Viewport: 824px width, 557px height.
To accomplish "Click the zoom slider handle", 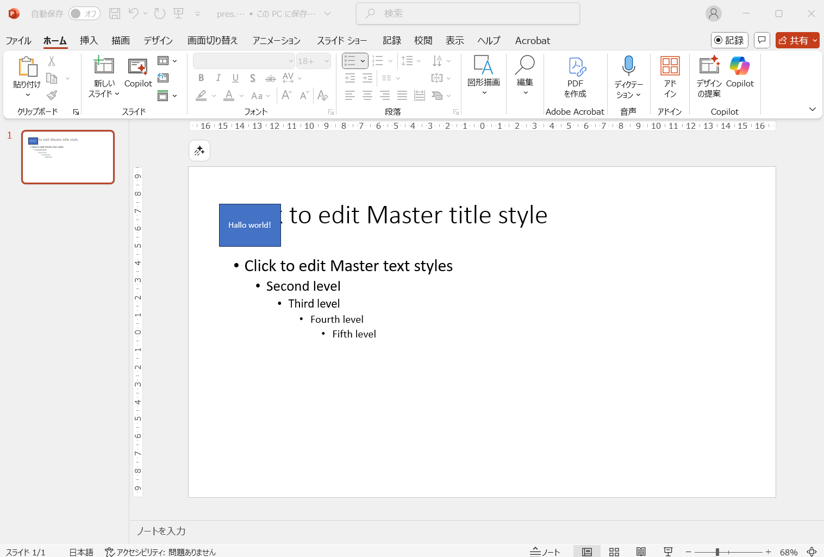I will 717,552.
